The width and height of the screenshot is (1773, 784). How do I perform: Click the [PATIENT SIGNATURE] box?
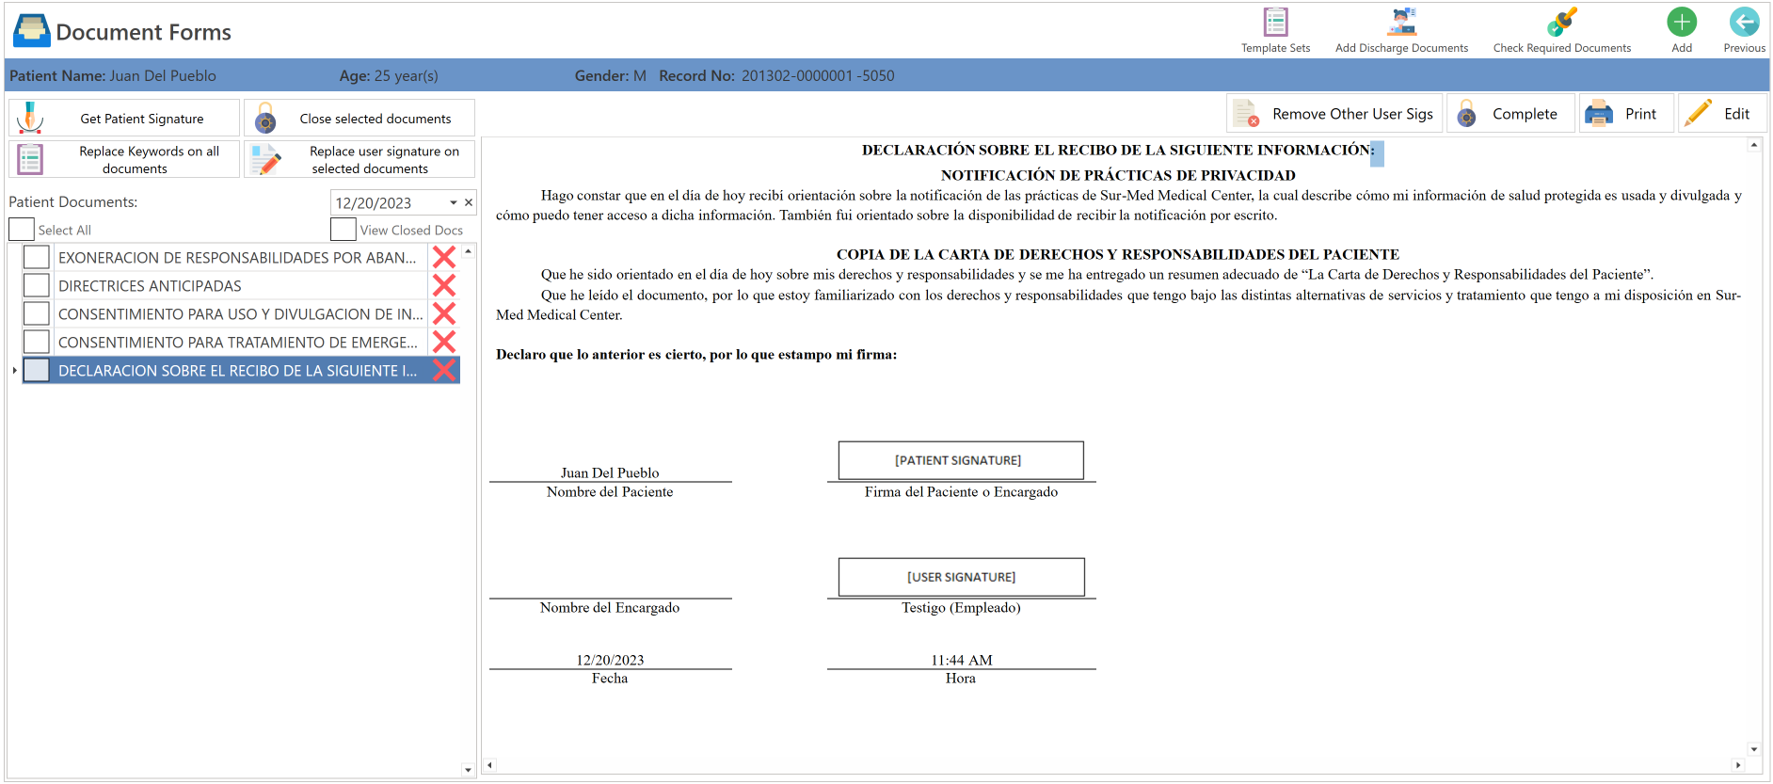pos(961,460)
